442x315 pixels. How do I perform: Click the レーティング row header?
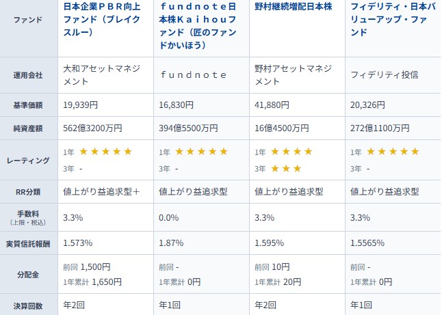tap(27, 160)
